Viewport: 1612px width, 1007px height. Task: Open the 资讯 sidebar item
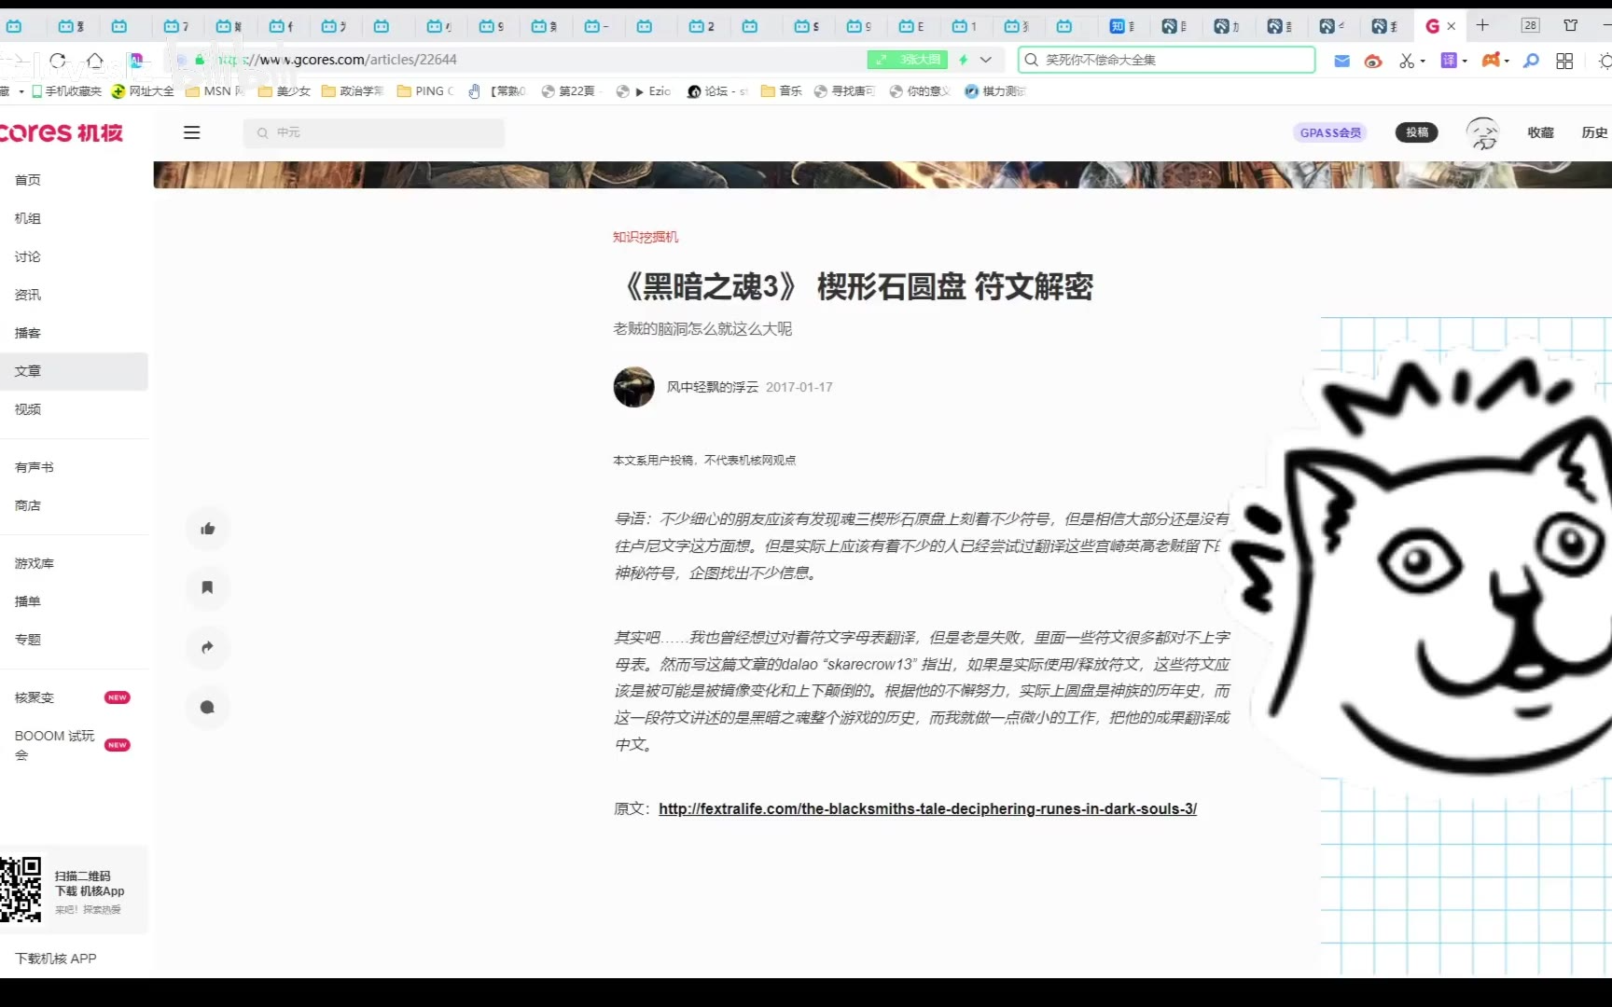74,295
